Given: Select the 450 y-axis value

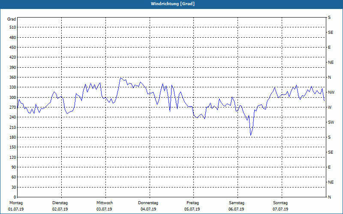Looking at the screenshot, I should (x=13, y=48).
